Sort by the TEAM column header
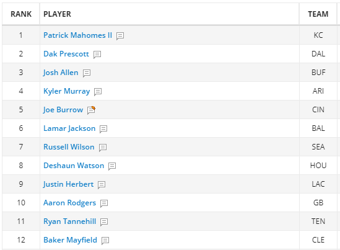The width and height of the screenshot is (340, 250). coord(318,14)
